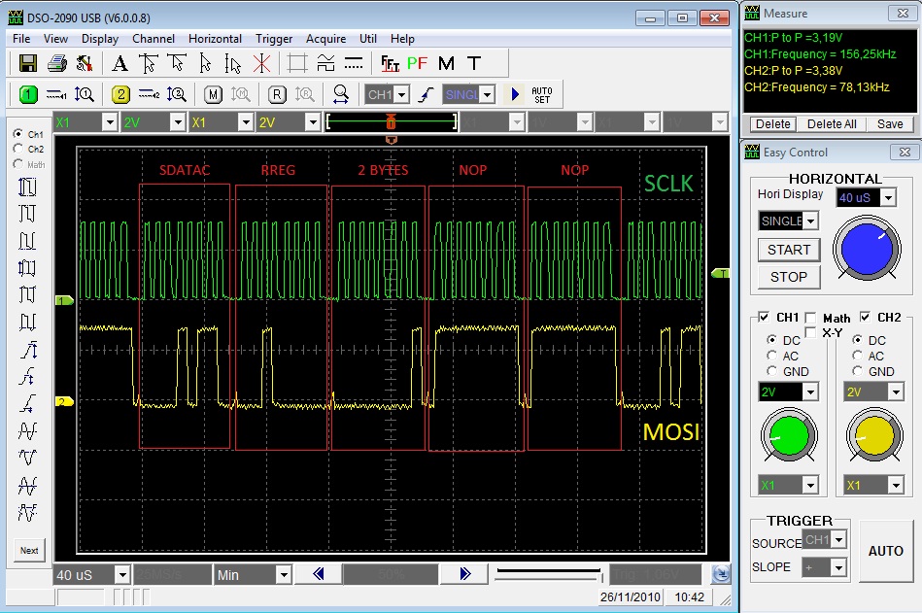Click the yellow CH2 voltage knob
The image size is (922, 613).
click(874, 436)
